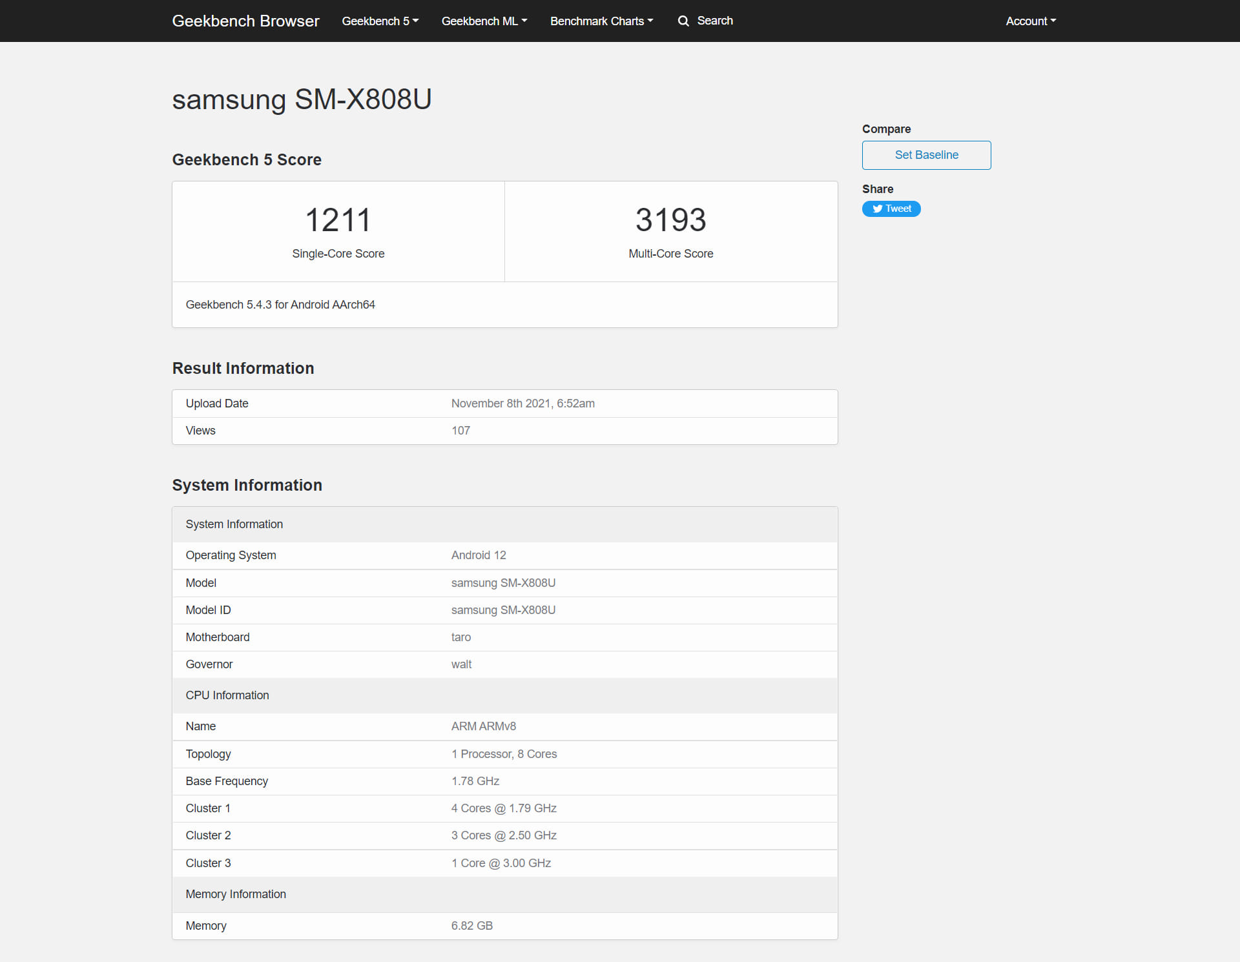Select the multi-core score 3193

click(671, 220)
